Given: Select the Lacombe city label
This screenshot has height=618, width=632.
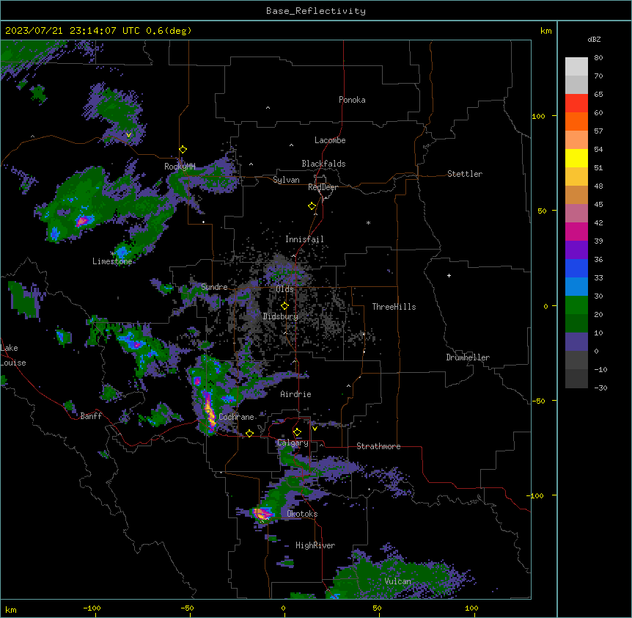Looking at the screenshot, I should point(330,140).
